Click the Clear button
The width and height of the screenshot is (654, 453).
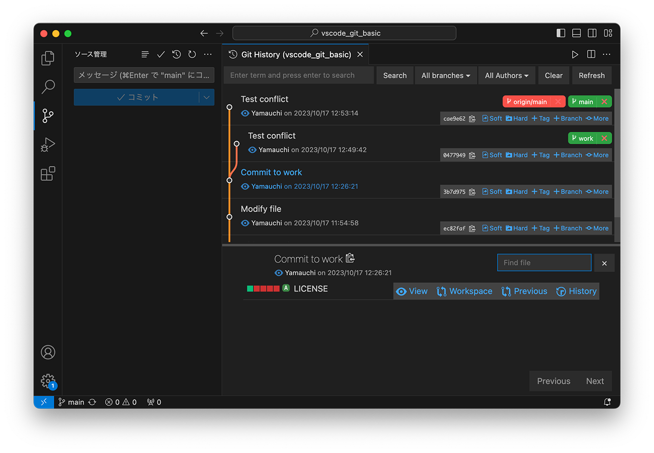[x=553, y=75]
